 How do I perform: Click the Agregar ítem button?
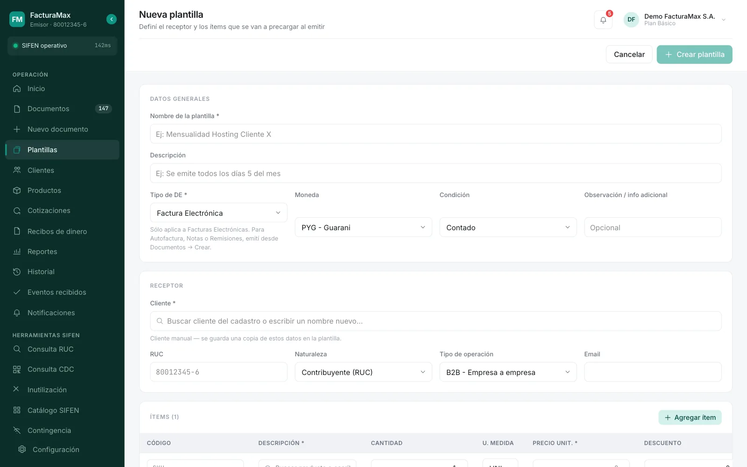coord(690,417)
